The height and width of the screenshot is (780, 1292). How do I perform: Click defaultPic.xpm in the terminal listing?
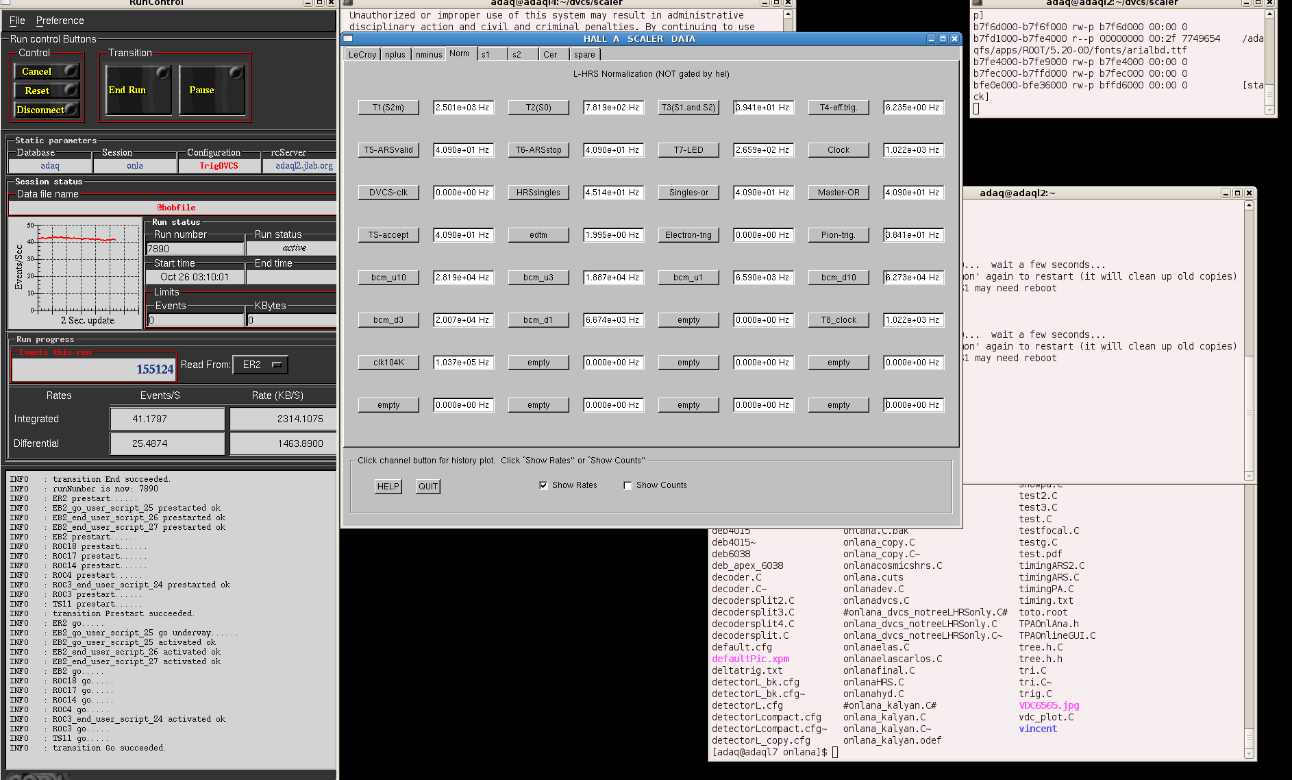(x=750, y=659)
